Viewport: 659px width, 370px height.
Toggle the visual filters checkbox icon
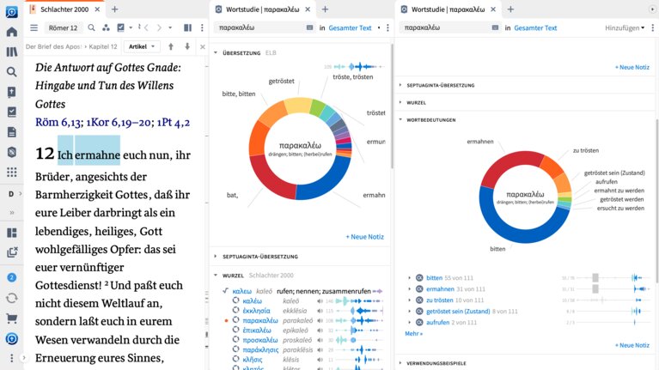[121, 27]
